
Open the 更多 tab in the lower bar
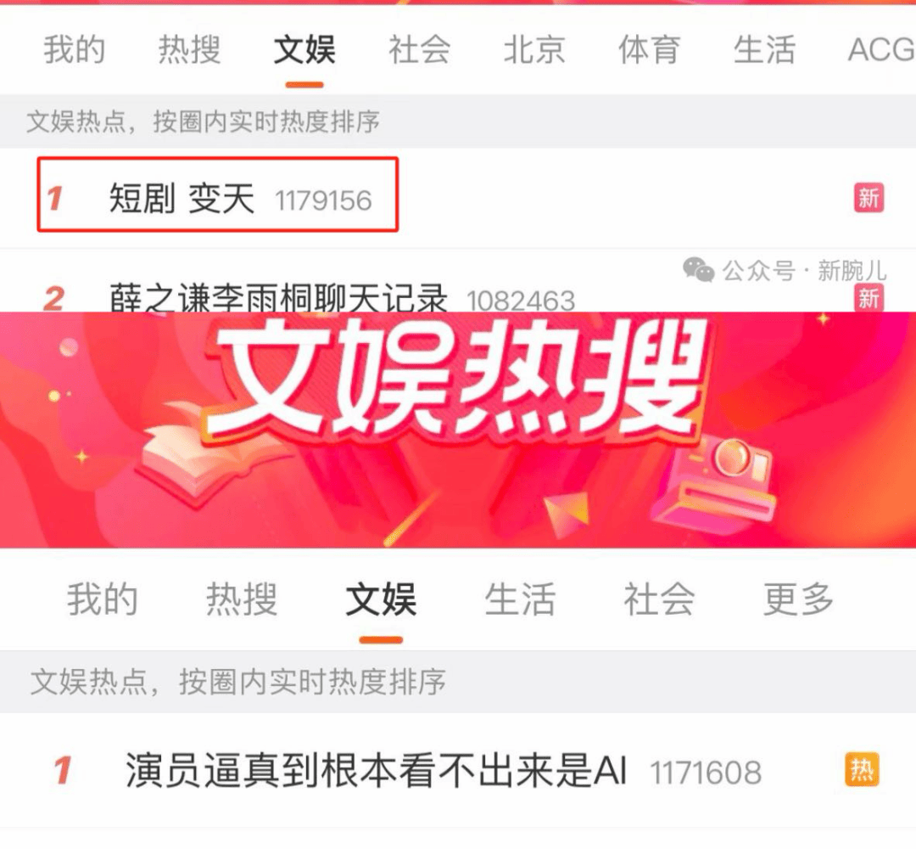798,599
